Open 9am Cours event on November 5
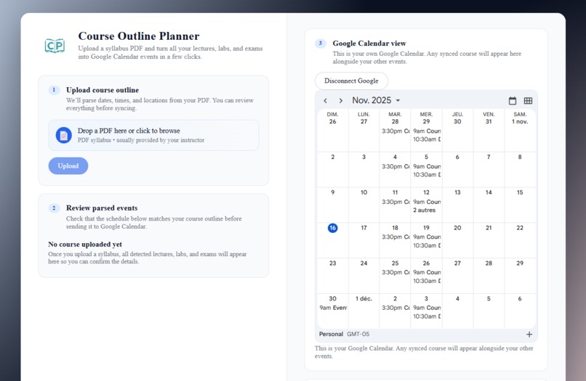586x381 pixels. pyautogui.click(x=427, y=166)
